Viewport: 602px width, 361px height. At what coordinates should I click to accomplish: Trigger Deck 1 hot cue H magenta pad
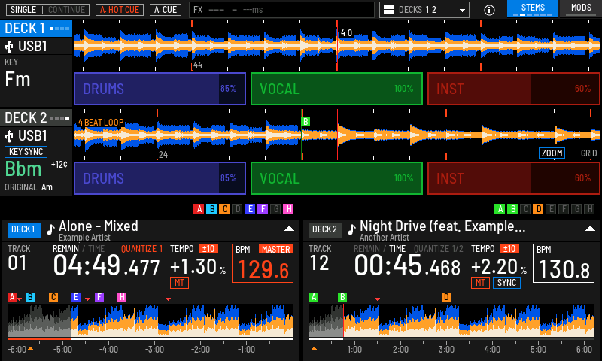288,209
